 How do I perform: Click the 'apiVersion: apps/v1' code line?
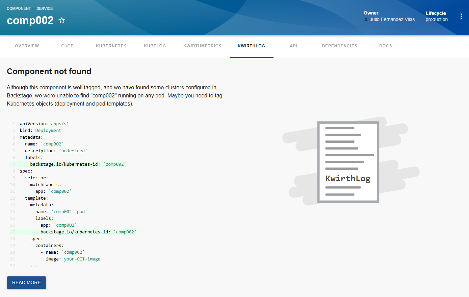click(44, 124)
